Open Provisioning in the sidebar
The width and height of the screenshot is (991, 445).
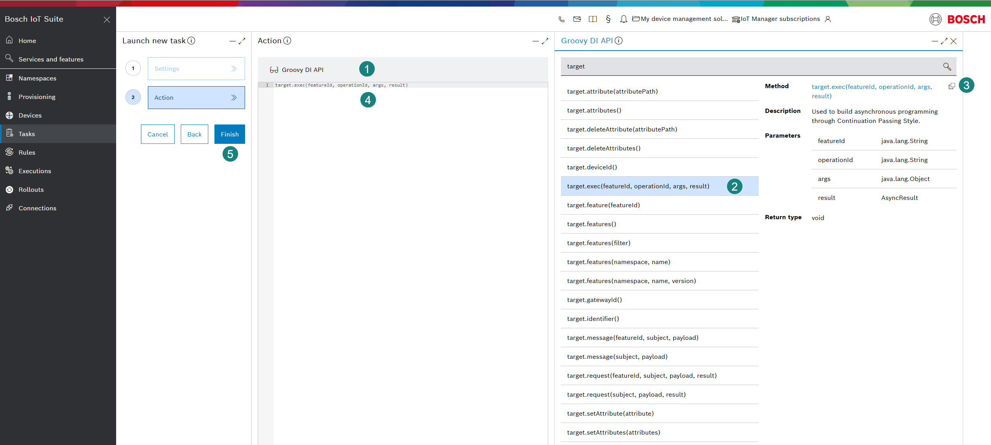[x=58, y=97]
